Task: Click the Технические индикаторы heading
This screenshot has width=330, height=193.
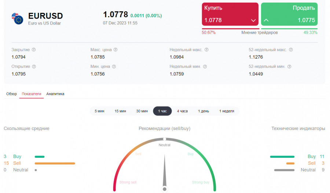Action: (298, 129)
